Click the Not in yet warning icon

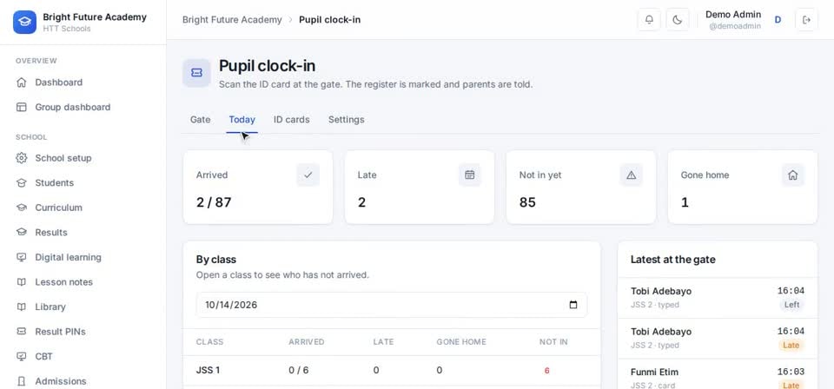click(x=632, y=175)
